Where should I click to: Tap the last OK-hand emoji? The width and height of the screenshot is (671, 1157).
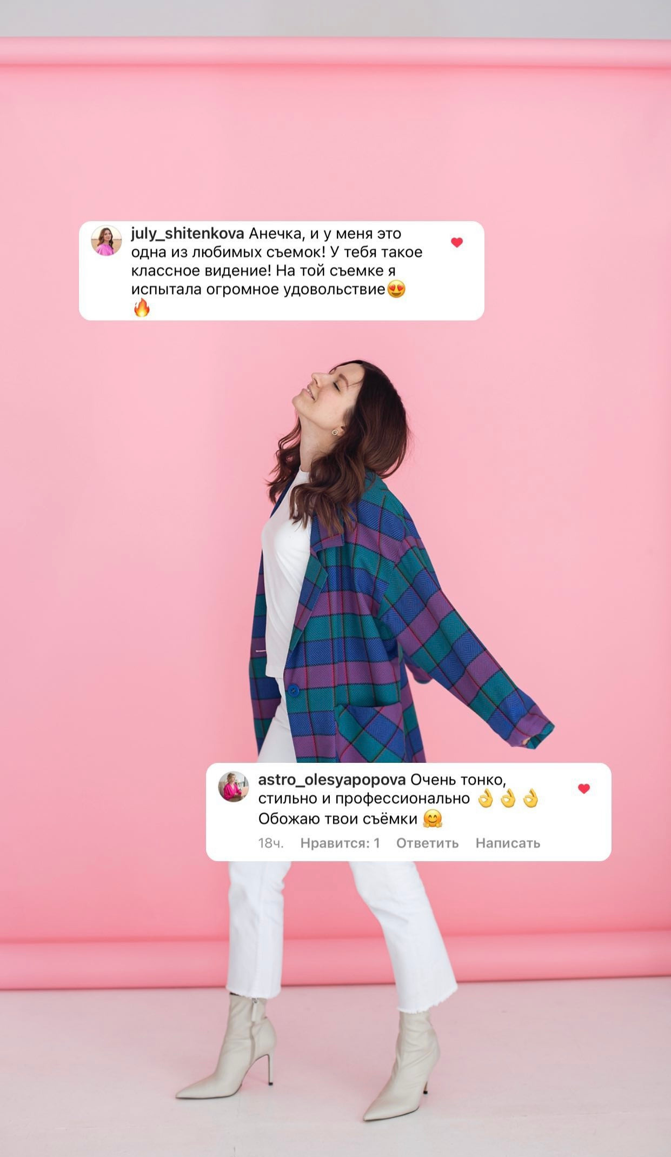531,799
